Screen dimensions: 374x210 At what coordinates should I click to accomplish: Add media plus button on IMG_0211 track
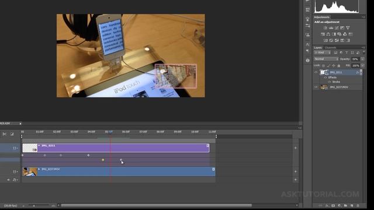296,148
